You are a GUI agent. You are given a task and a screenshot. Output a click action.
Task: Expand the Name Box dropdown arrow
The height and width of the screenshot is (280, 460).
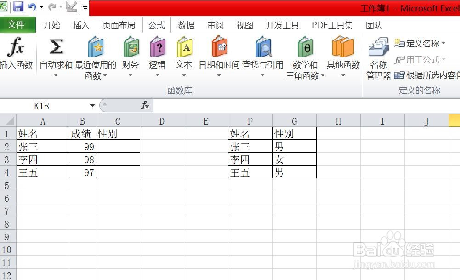tap(92, 106)
